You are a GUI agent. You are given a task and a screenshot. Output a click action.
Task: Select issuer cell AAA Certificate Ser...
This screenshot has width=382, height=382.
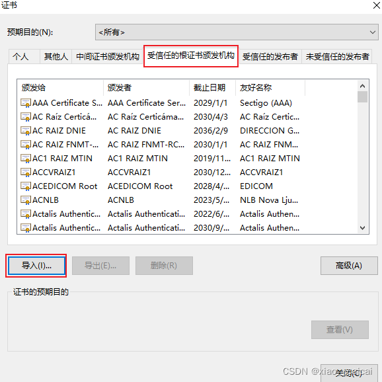[x=147, y=103]
